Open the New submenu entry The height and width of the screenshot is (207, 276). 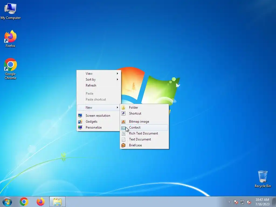(x=99, y=107)
